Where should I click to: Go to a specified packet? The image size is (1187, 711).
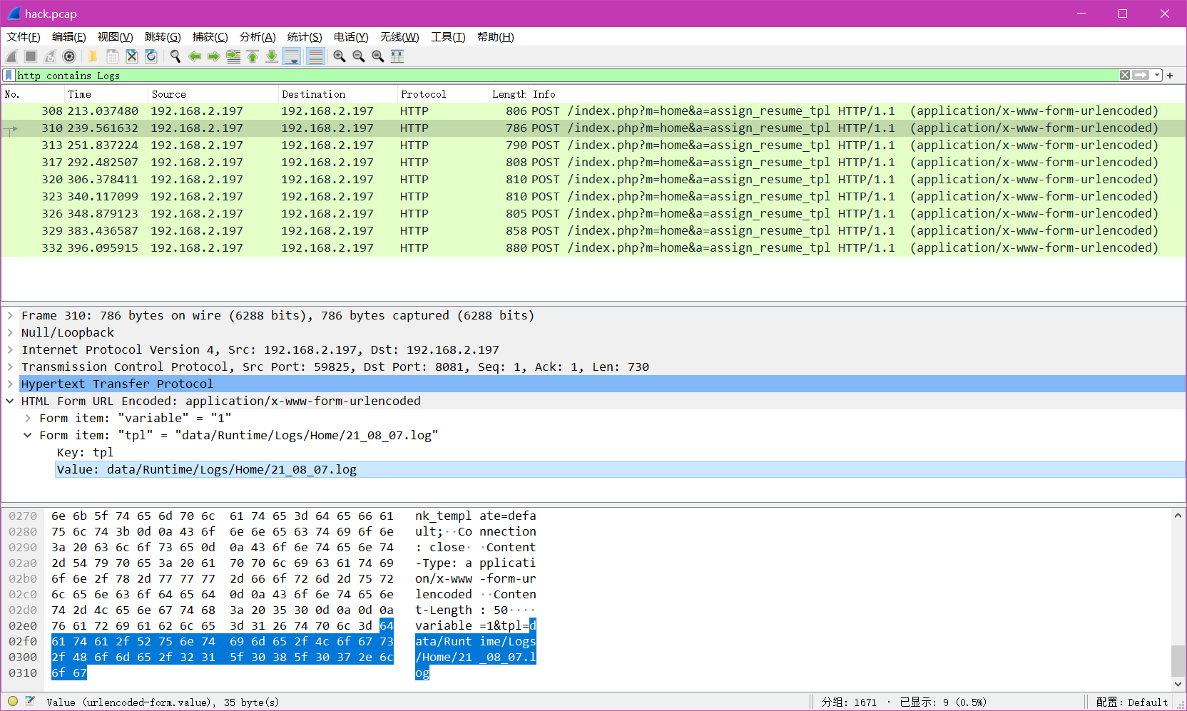(x=233, y=56)
